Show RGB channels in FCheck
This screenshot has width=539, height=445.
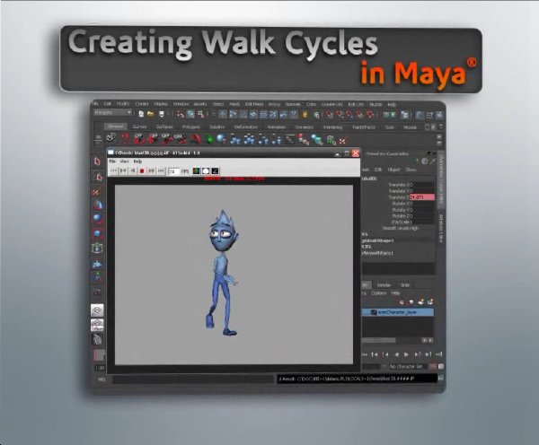pyautogui.click(x=196, y=170)
